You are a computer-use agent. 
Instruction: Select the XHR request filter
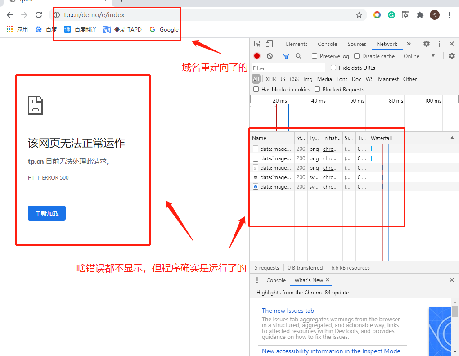(x=270, y=79)
